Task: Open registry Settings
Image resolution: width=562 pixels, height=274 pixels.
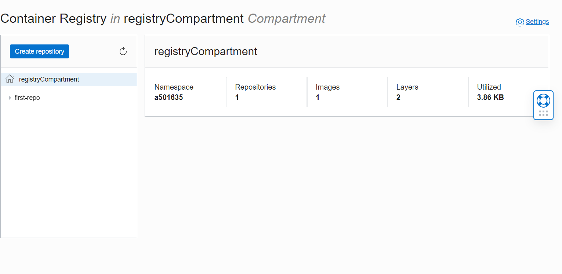Action: click(538, 22)
